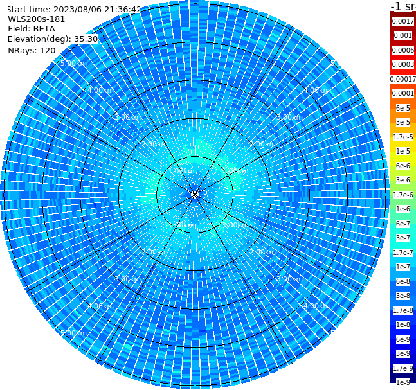
Task: Click the 6e-8 color bar label
Action: pyautogui.click(x=403, y=281)
